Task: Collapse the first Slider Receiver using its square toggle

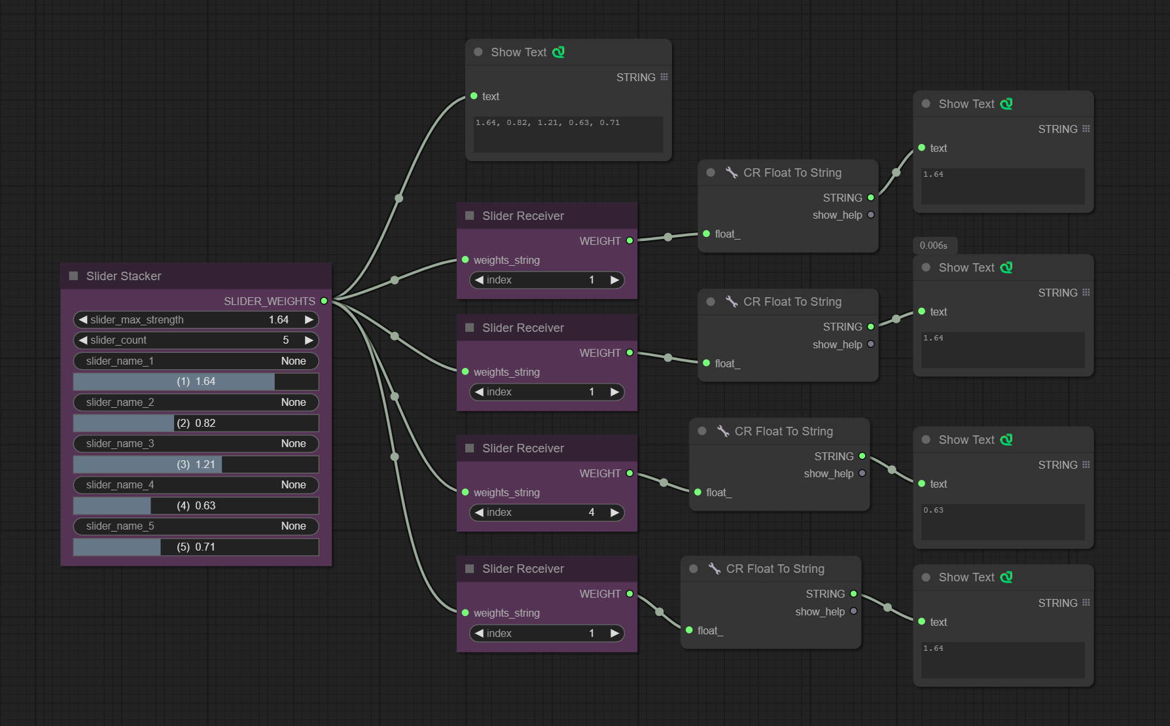Action: pyautogui.click(x=469, y=216)
